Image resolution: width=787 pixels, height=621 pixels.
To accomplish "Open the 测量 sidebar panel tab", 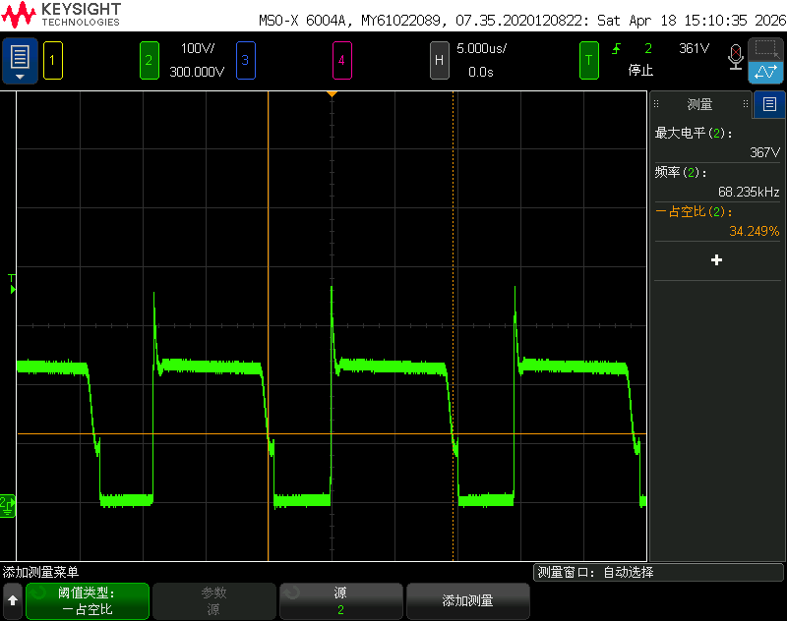I will pos(699,104).
